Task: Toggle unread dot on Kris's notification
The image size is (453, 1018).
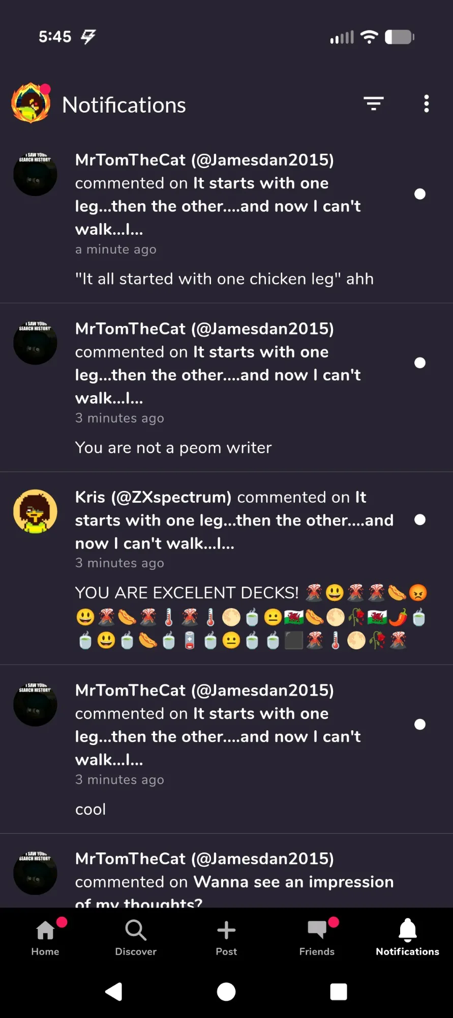Action: [x=419, y=519]
